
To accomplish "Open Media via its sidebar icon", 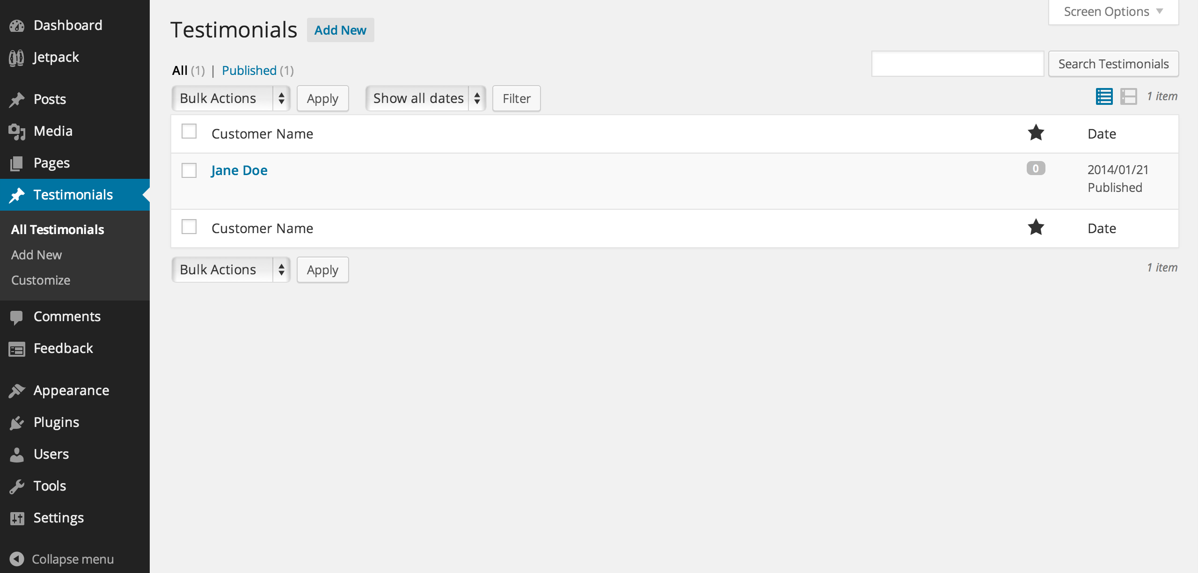I will point(16,132).
